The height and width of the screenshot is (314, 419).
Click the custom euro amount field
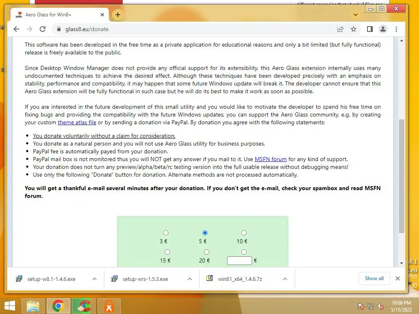(x=239, y=260)
